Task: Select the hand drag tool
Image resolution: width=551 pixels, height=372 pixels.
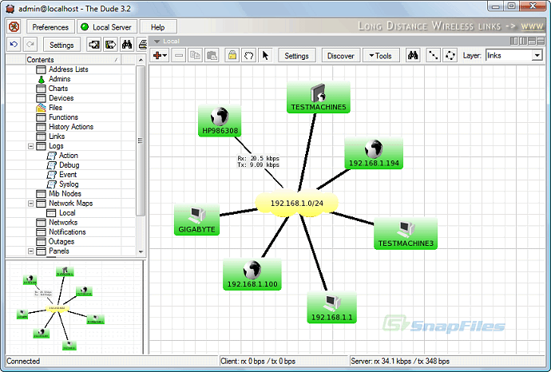Action: pyautogui.click(x=248, y=56)
